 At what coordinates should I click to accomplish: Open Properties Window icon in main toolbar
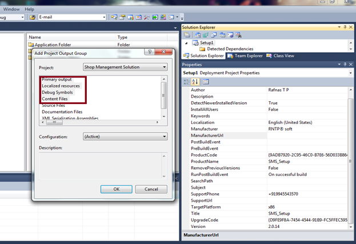(x=122, y=17)
